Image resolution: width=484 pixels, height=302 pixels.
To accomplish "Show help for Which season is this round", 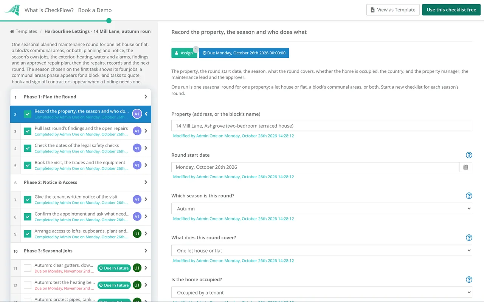I will (469, 196).
